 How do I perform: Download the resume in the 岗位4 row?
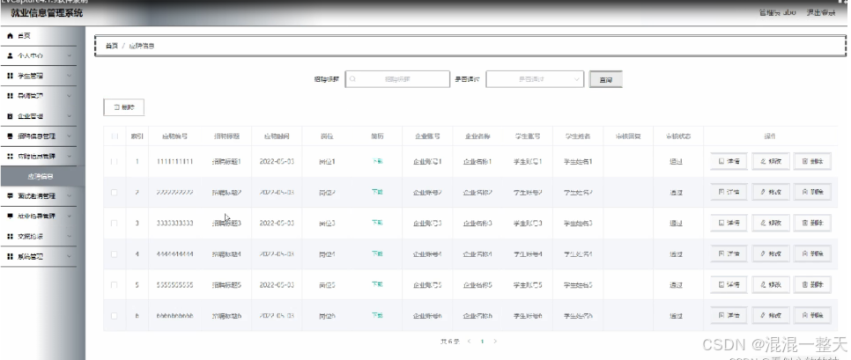[x=377, y=253]
